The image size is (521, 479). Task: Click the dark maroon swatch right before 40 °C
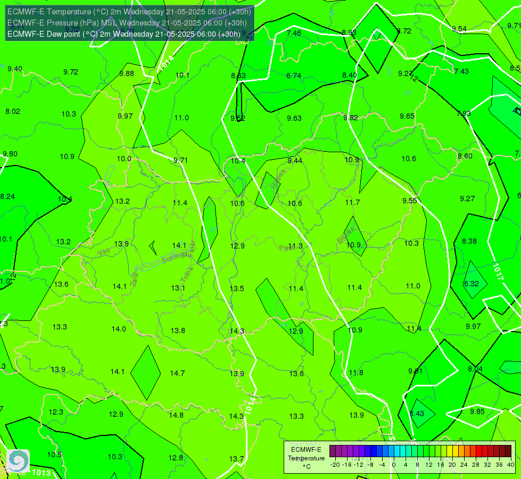coord(508,451)
